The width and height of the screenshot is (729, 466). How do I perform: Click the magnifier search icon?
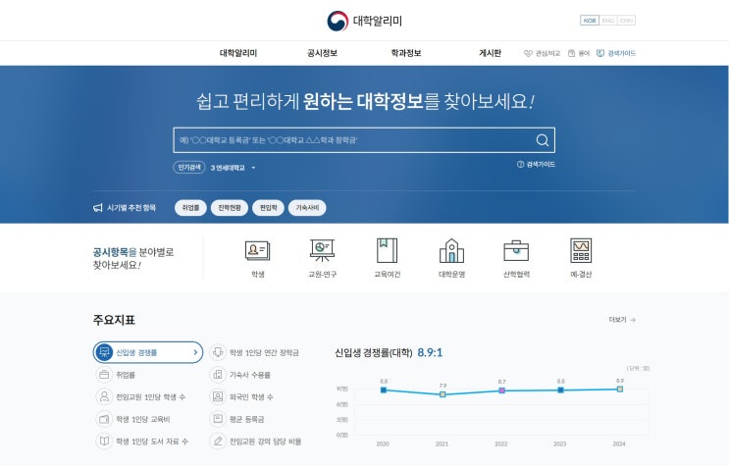click(x=543, y=140)
